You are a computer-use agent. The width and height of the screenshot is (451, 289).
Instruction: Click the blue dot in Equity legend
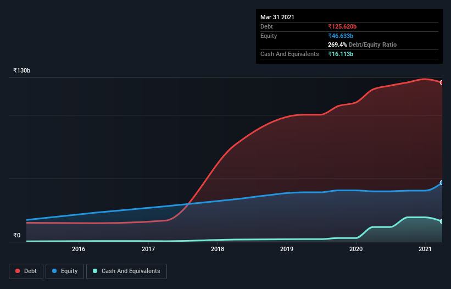[54, 271]
